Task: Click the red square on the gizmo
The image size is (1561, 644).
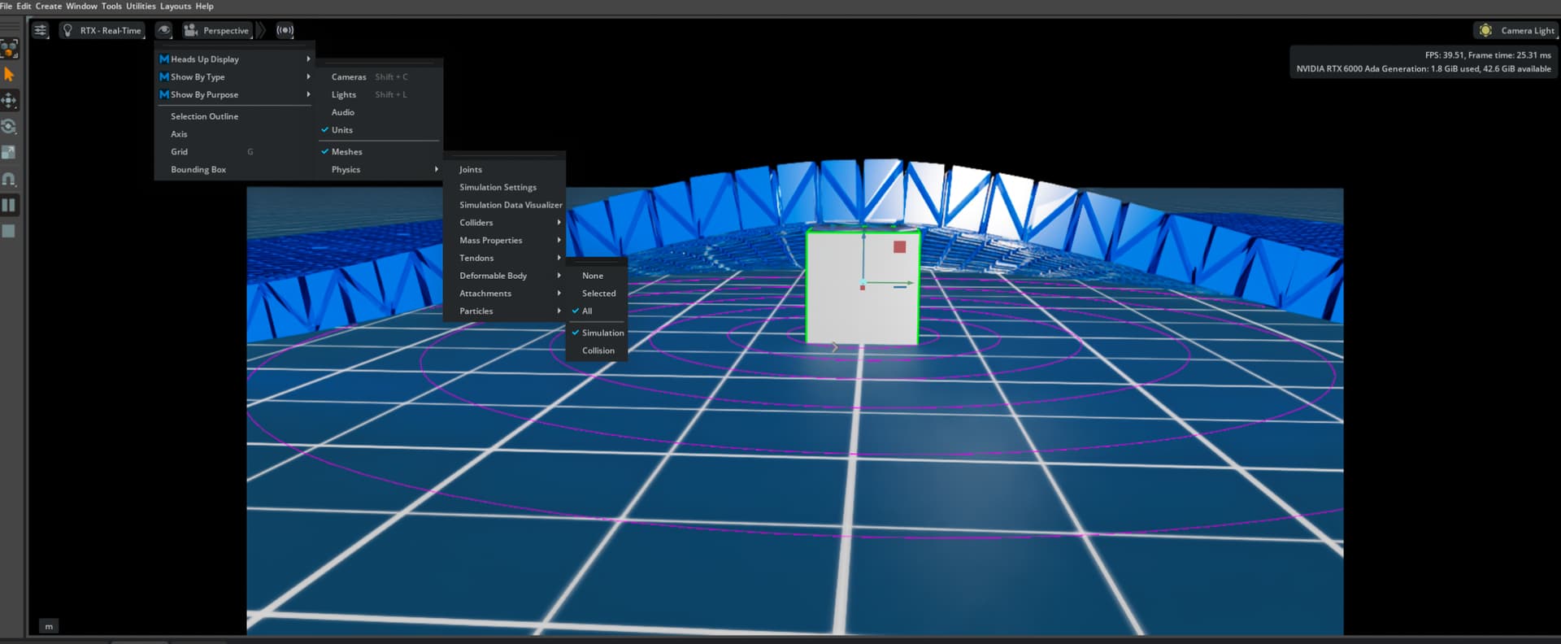Action: pyautogui.click(x=899, y=247)
